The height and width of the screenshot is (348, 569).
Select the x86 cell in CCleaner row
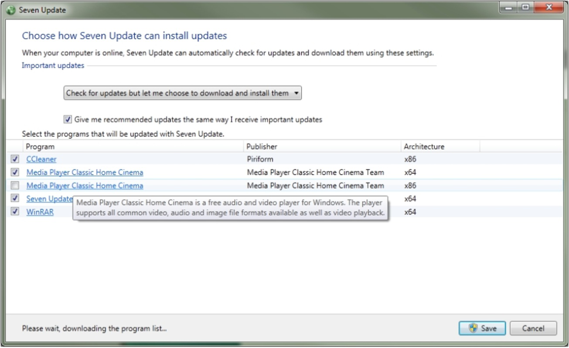point(410,159)
